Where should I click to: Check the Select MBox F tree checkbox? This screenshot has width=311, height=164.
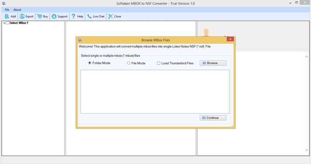coord(7,23)
